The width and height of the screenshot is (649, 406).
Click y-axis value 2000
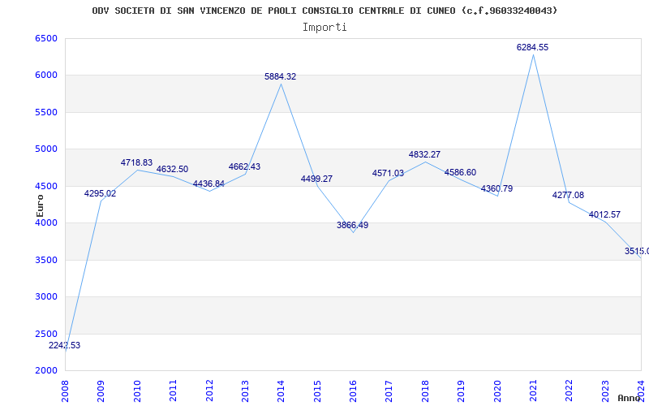46,371
